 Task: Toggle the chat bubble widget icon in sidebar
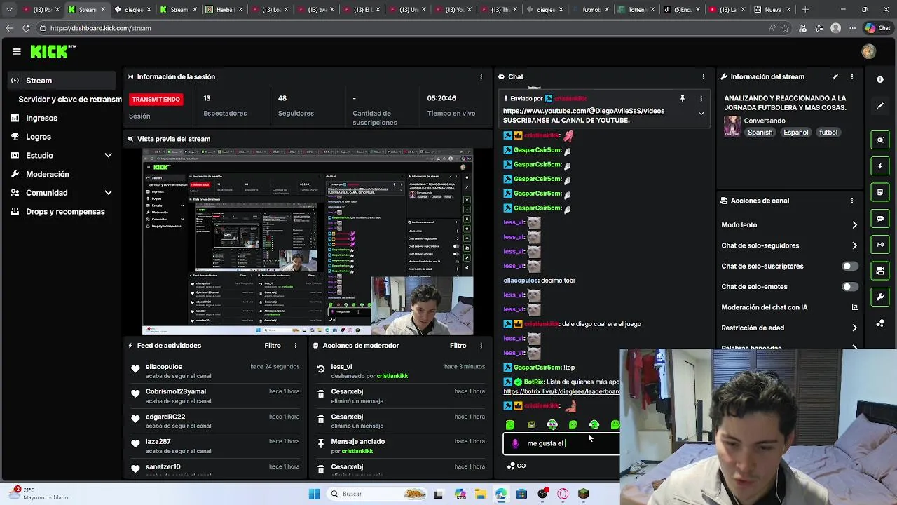pos(880,219)
